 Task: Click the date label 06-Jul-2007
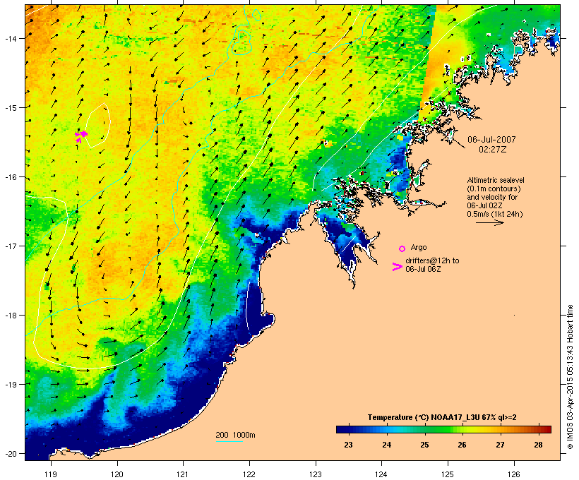[x=491, y=140]
